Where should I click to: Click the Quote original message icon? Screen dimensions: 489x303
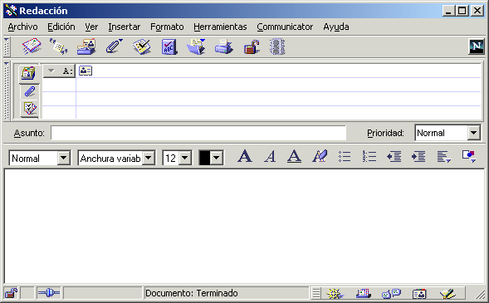pos(58,46)
